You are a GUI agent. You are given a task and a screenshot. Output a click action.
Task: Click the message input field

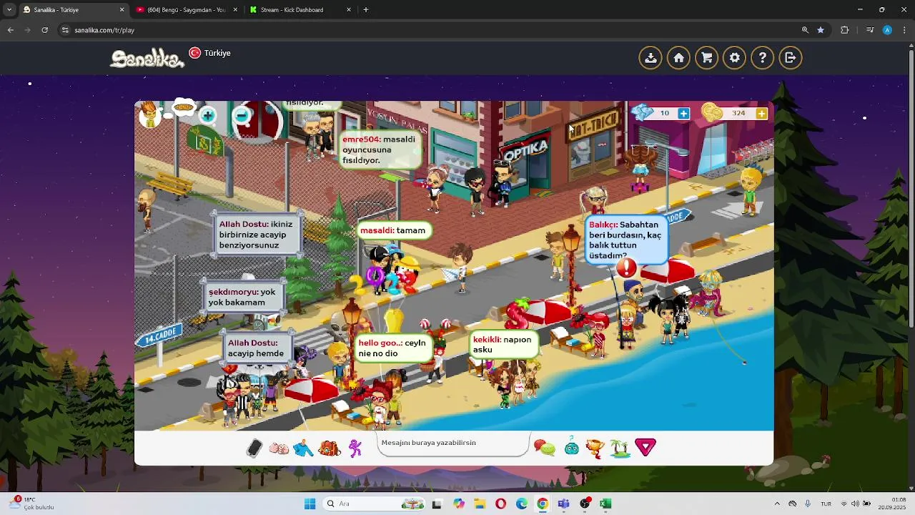[x=452, y=443]
